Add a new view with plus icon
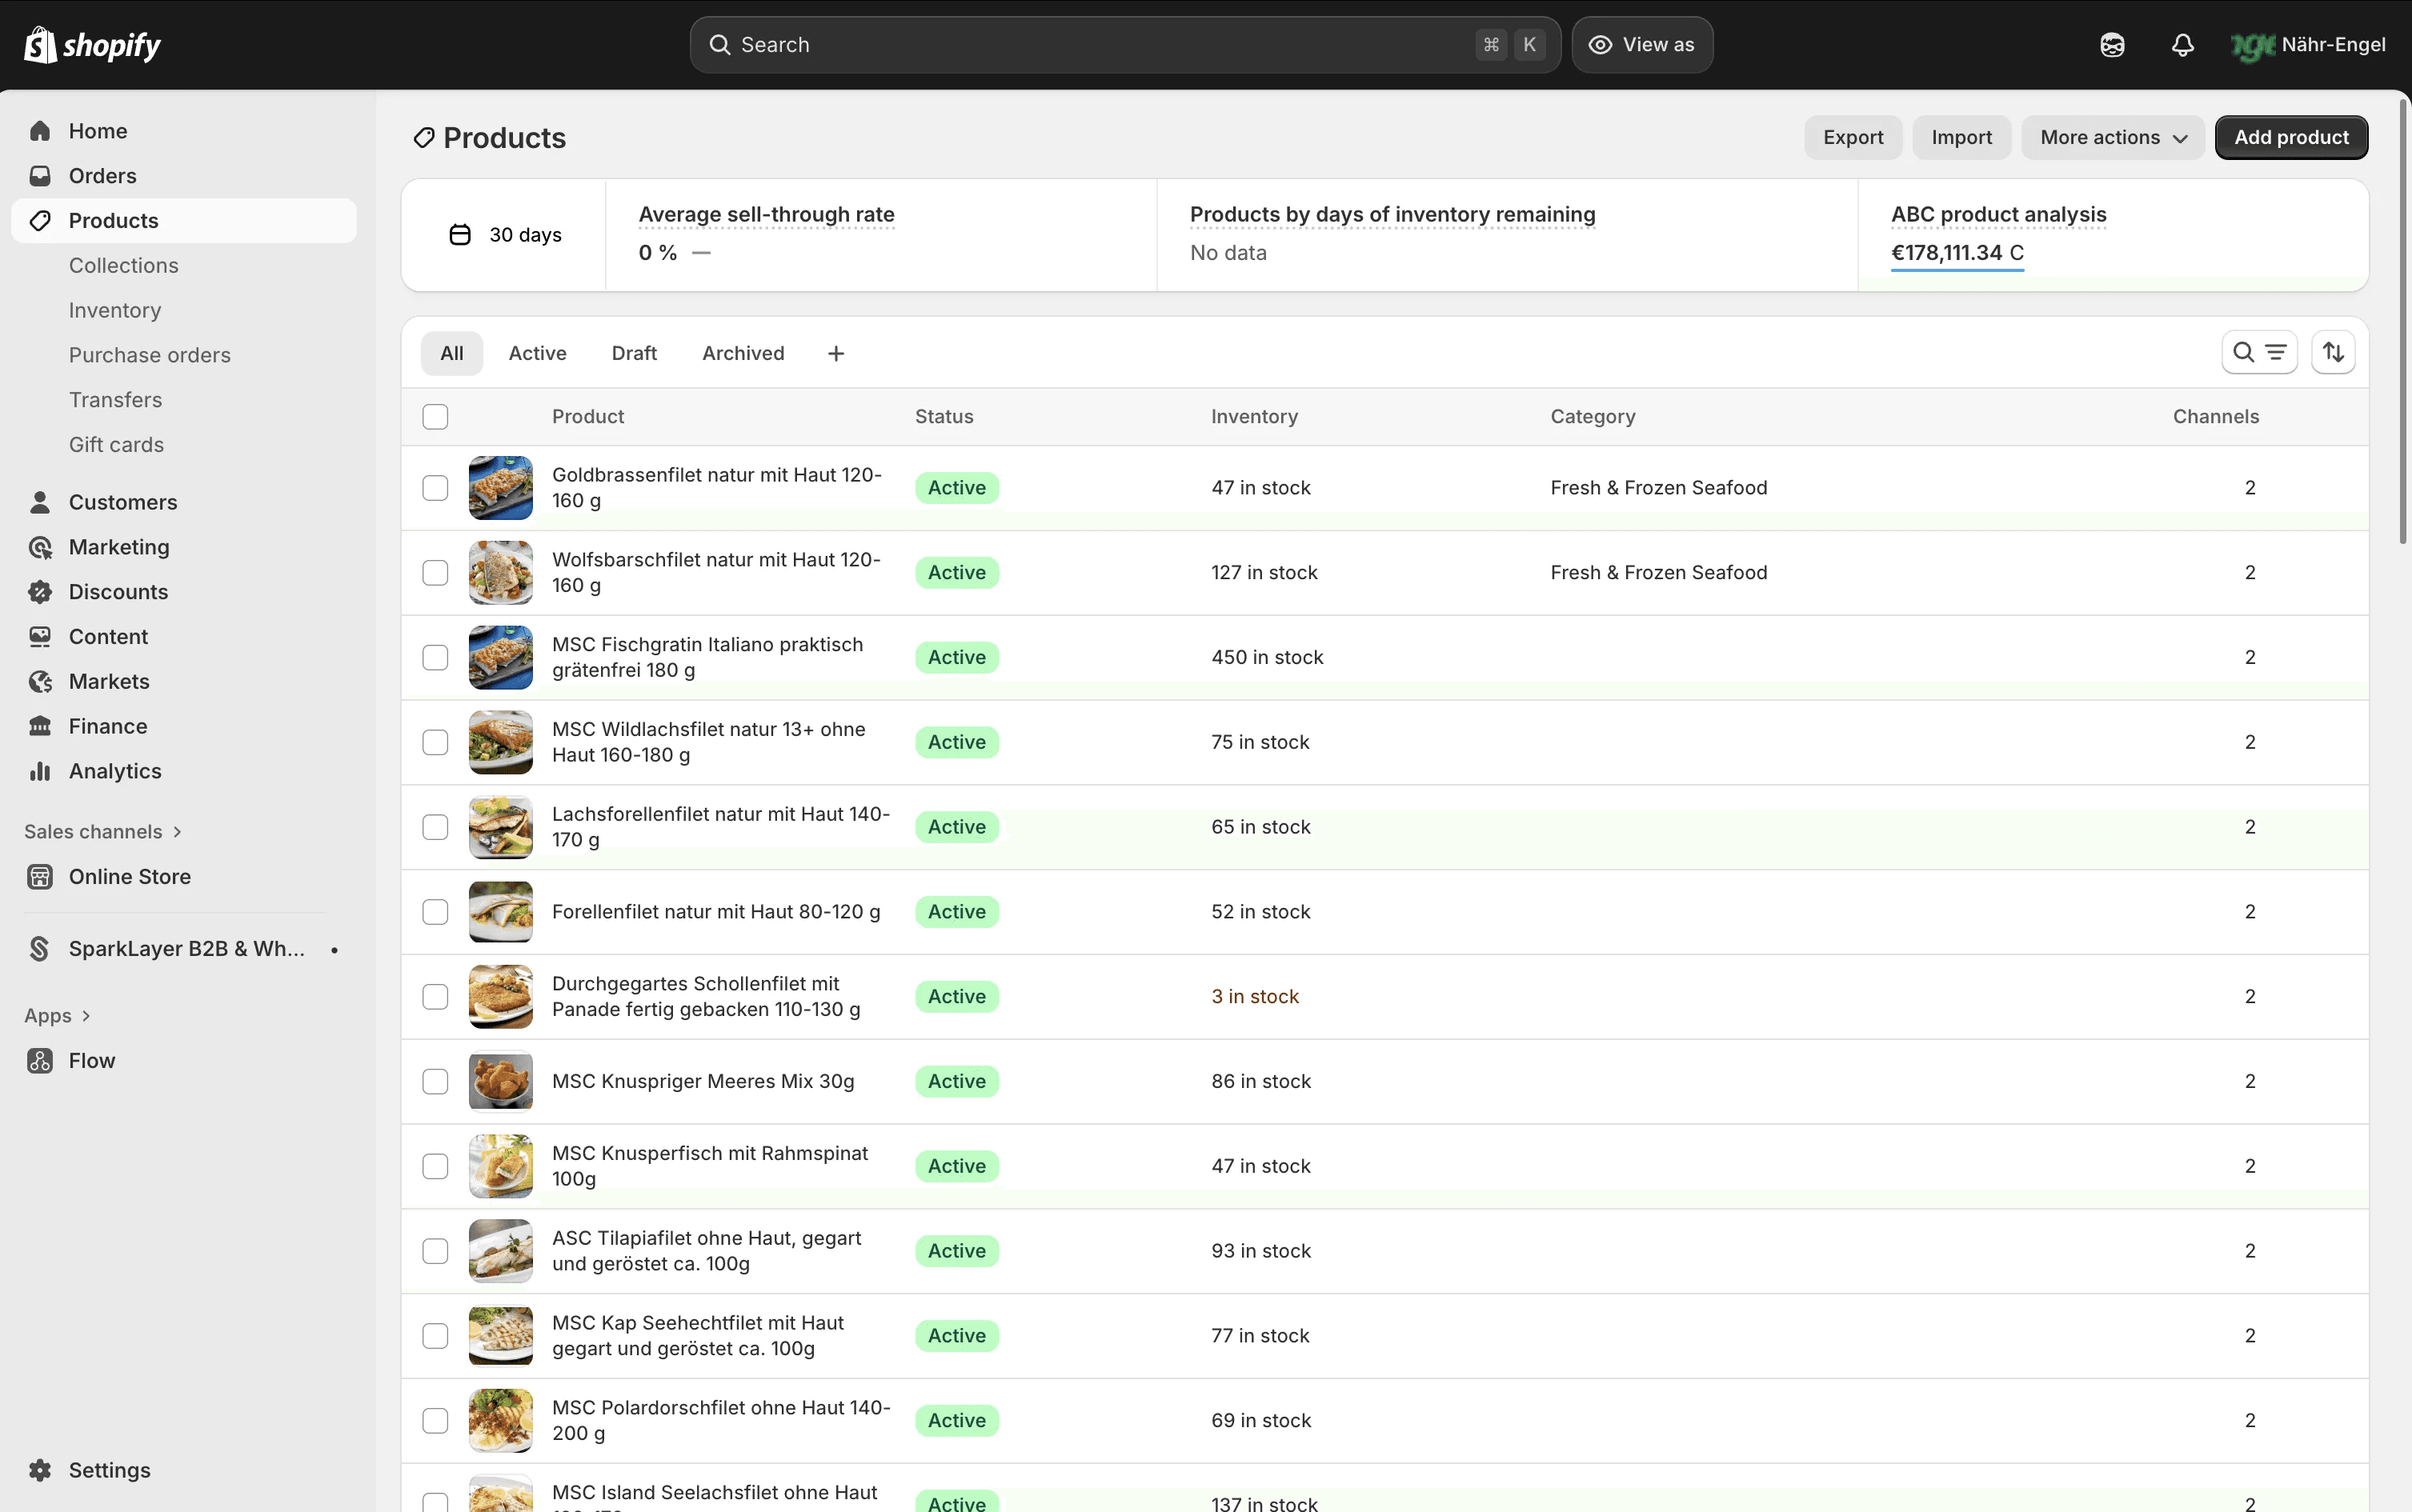The width and height of the screenshot is (2412, 1512). 836,353
